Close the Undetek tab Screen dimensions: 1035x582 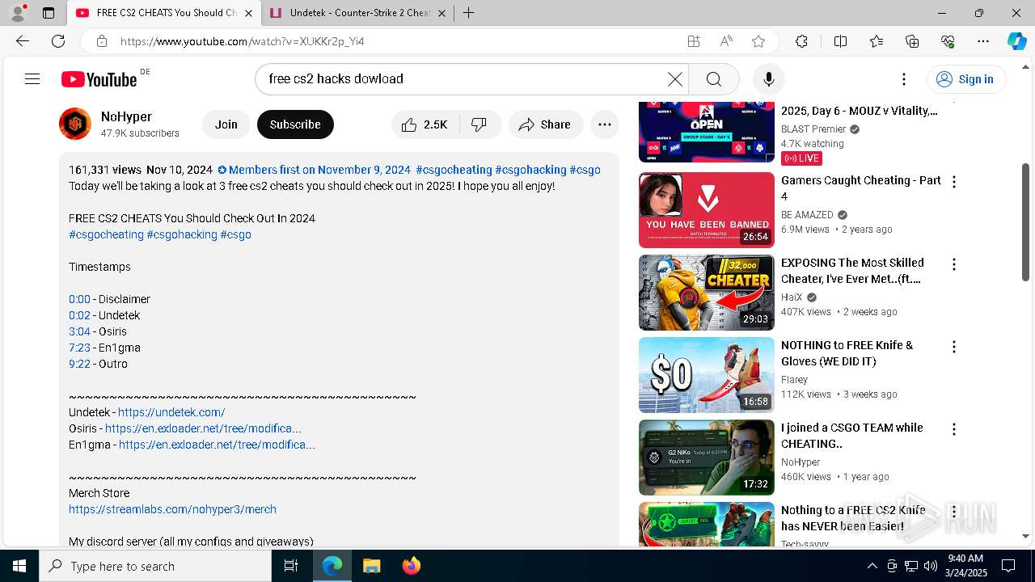[x=441, y=13]
